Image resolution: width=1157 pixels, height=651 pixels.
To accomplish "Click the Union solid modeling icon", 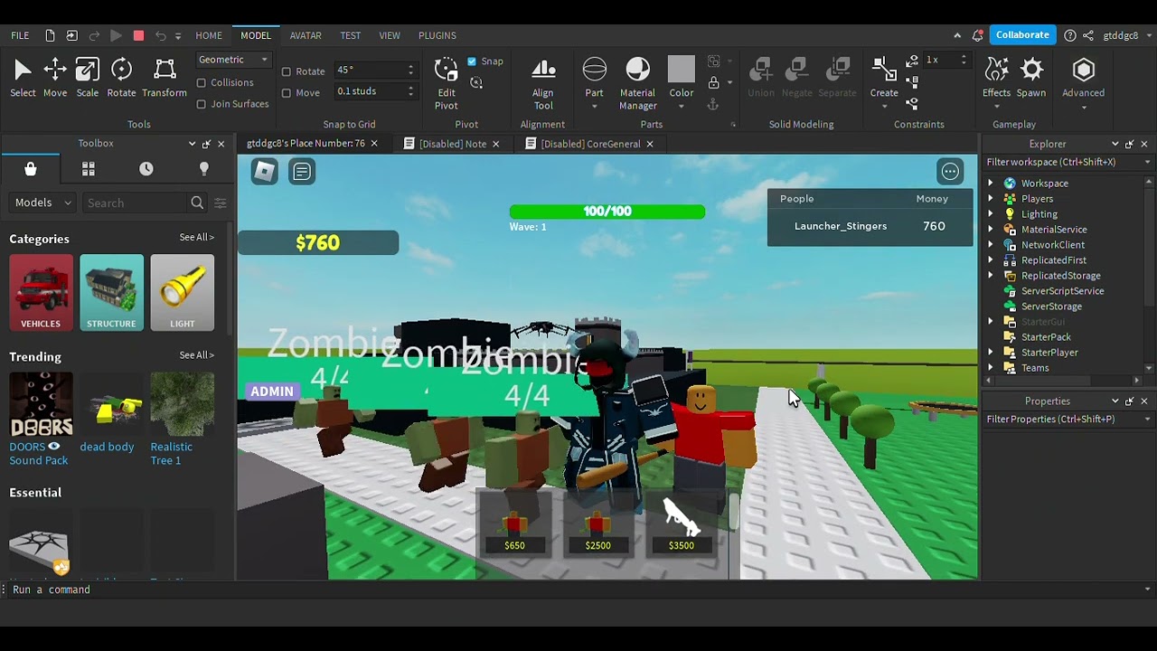I will pyautogui.click(x=761, y=78).
